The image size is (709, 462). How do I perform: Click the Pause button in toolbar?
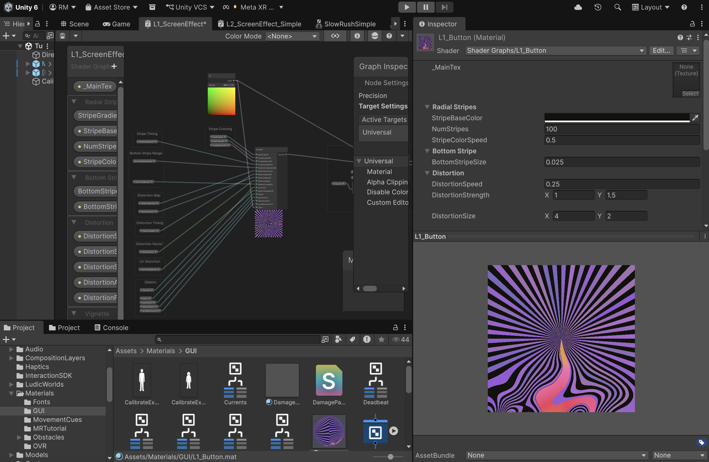[x=426, y=7]
